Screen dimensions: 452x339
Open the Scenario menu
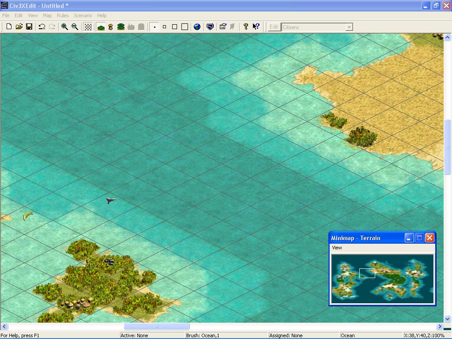[x=83, y=15]
